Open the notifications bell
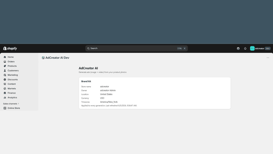 tap(245, 48)
